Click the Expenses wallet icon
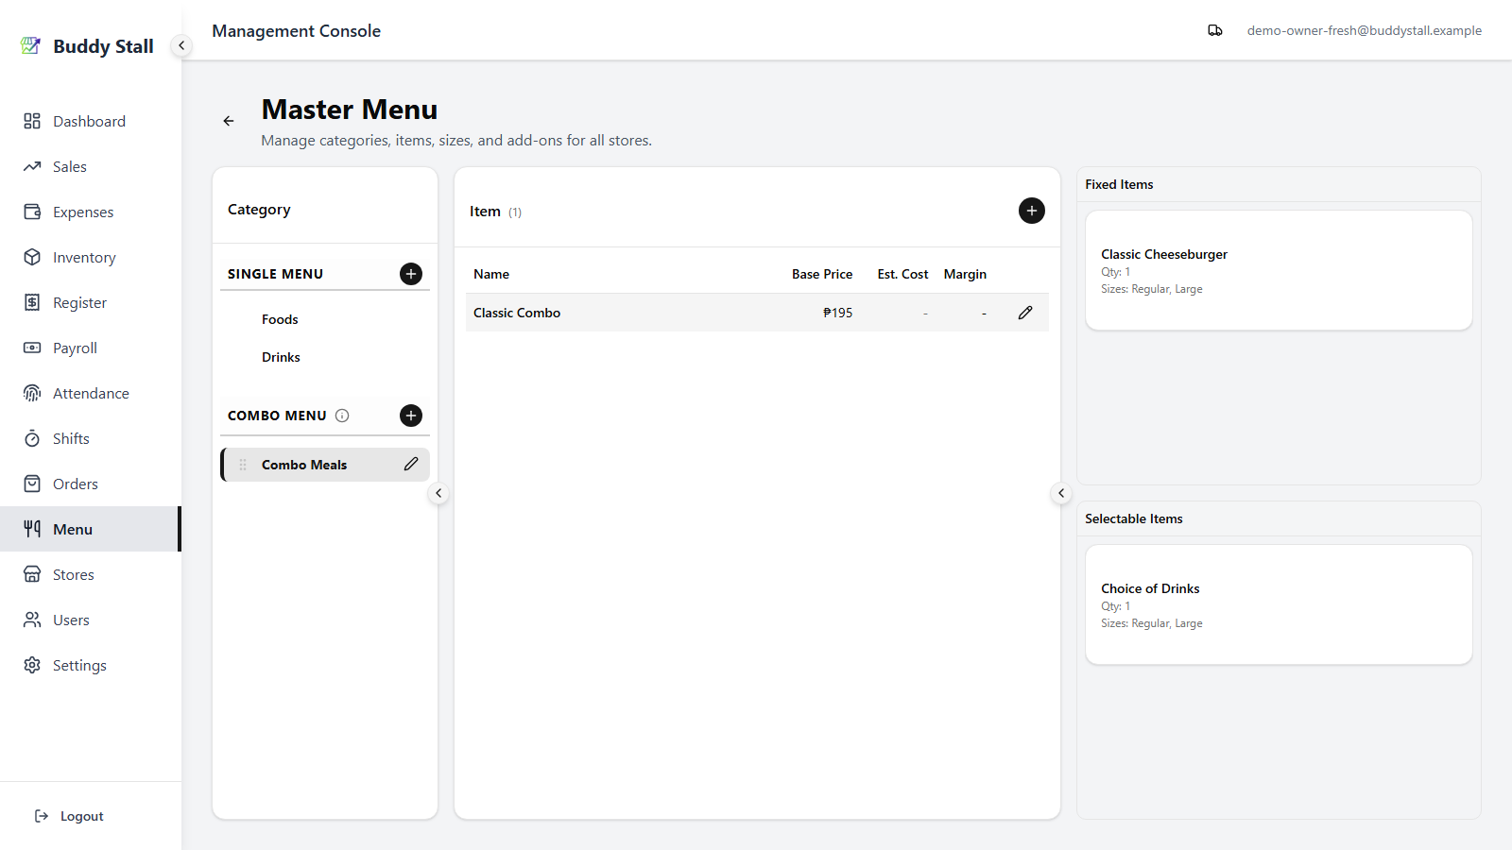The height and width of the screenshot is (850, 1512). click(x=32, y=212)
